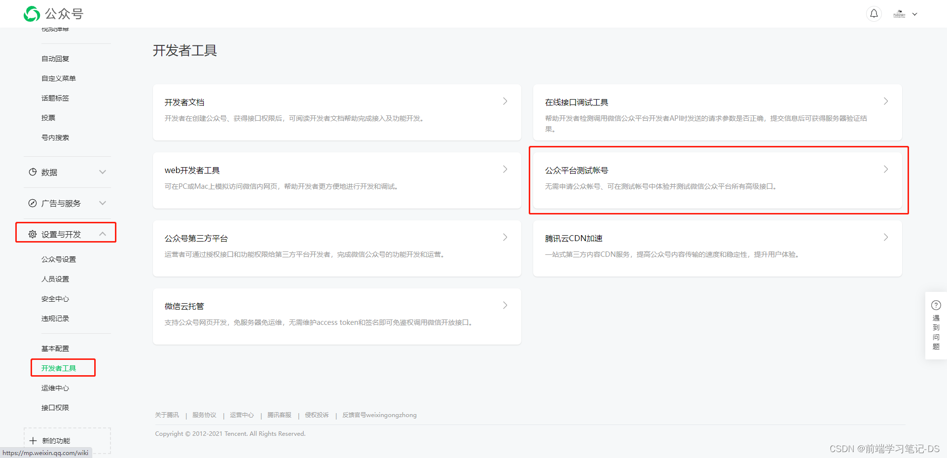Click the arrow on 在线接口调试工具 card
This screenshot has height=458, width=947.
886,101
